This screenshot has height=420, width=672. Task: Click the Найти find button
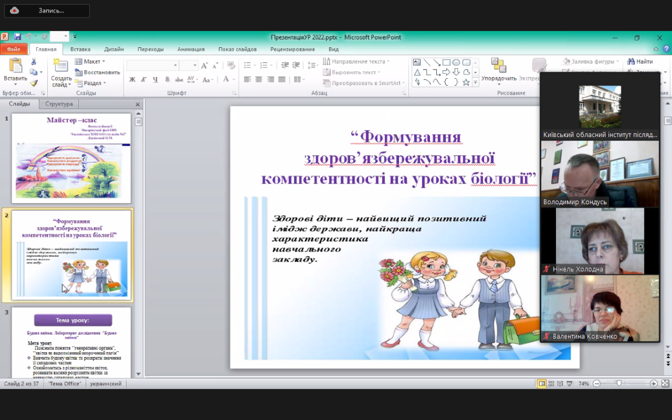[640, 61]
